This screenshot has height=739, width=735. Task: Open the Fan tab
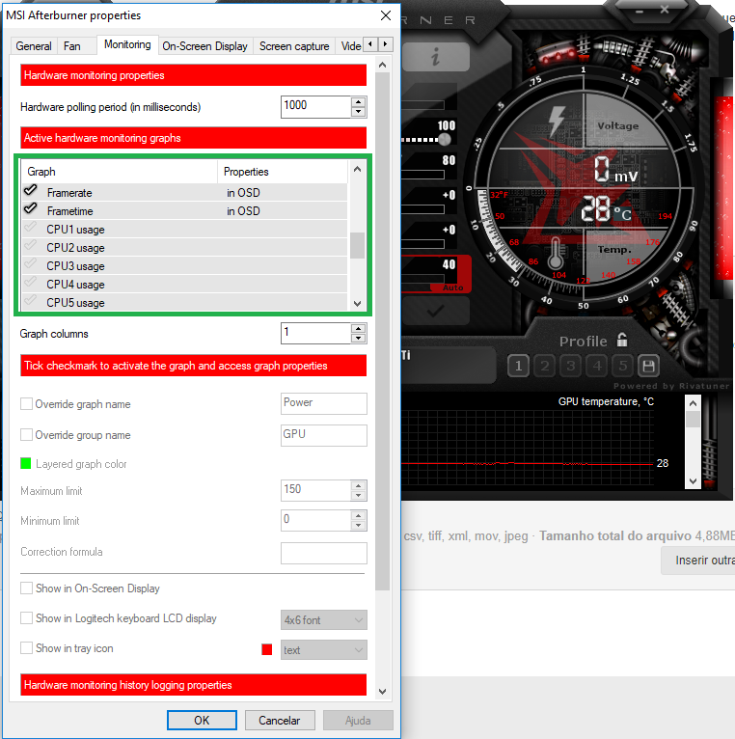pos(72,46)
